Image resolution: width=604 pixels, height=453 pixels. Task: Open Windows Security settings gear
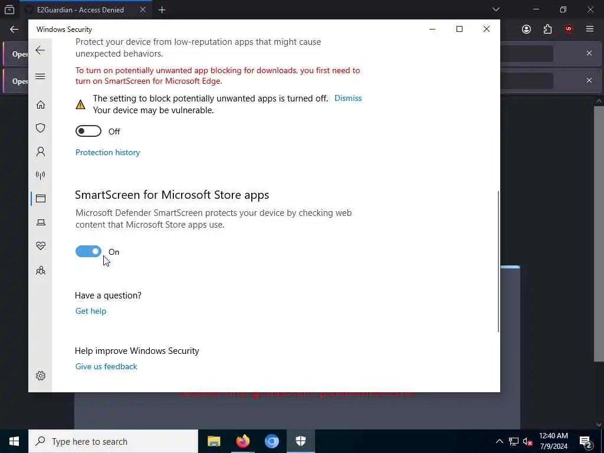[41, 376]
